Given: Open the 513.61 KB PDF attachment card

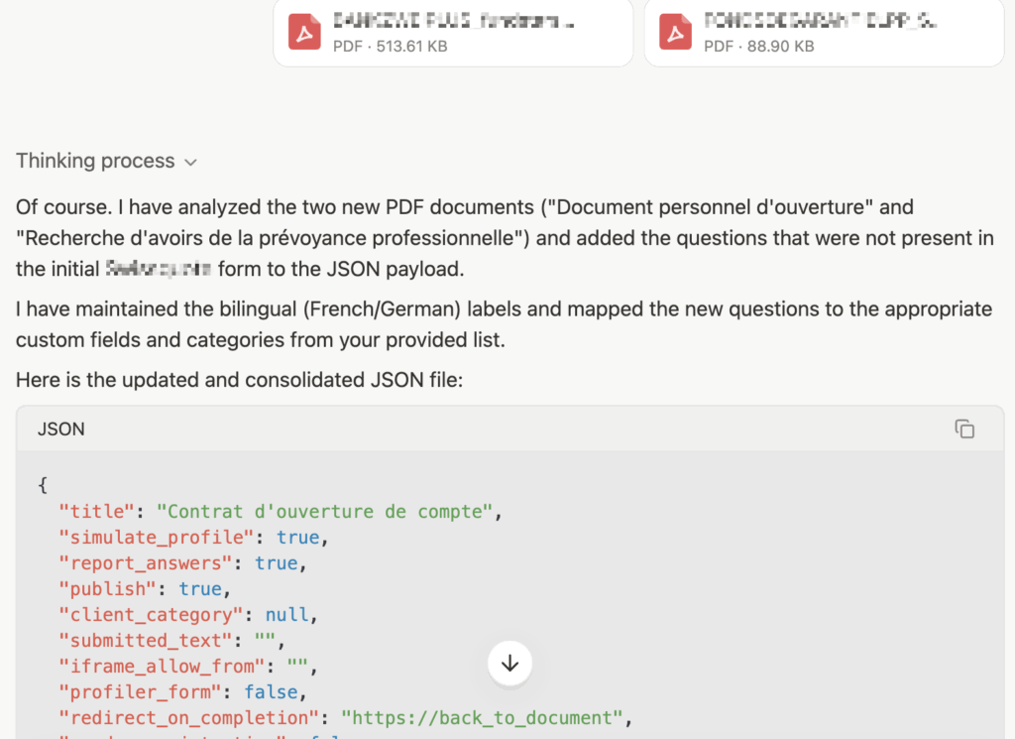Looking at the screenshot, I should 452,33.
